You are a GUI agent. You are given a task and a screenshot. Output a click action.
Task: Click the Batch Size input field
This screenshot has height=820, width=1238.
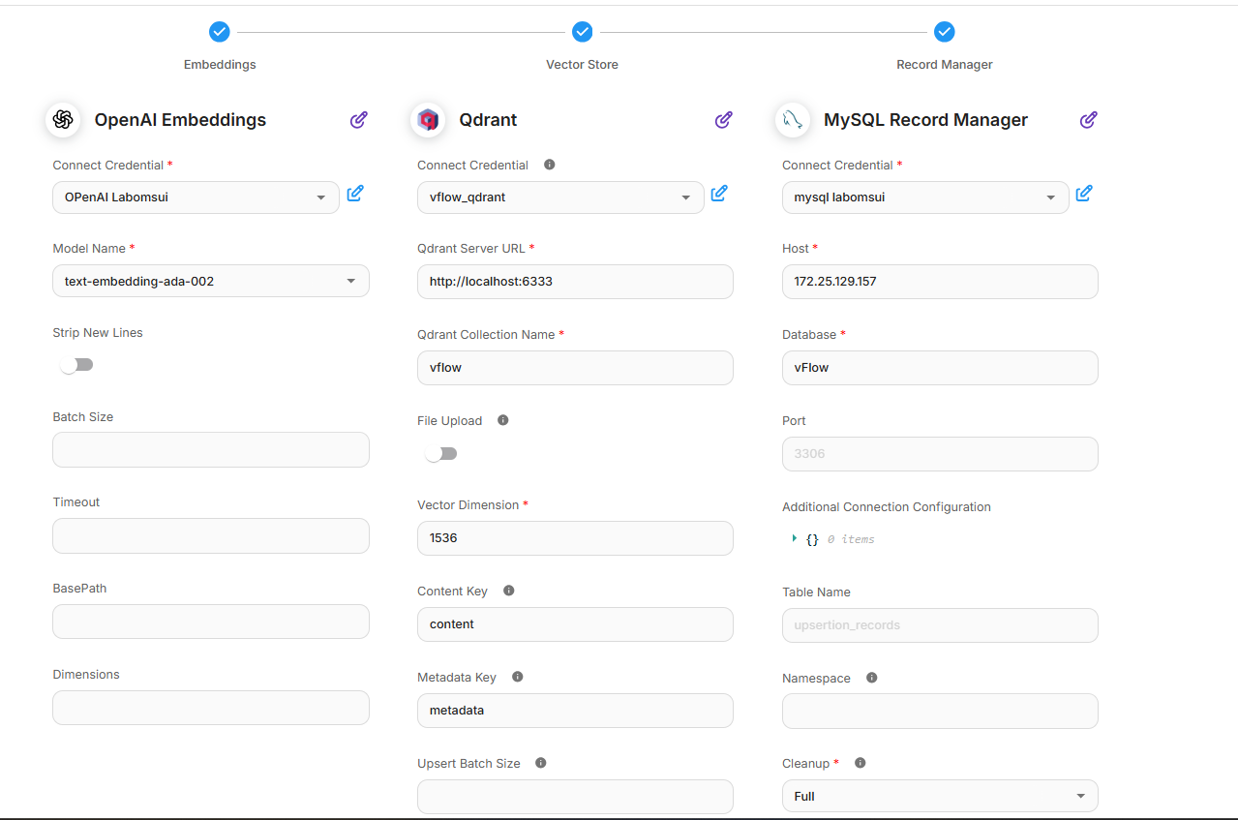[210, 450]
